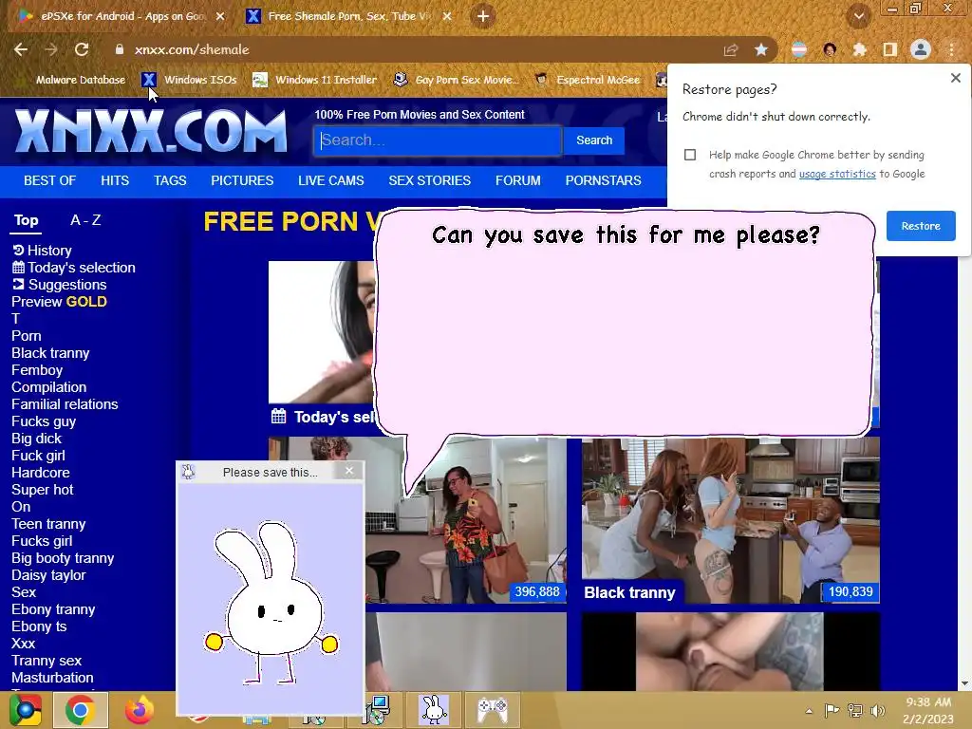Open the Chrome three-dot menu
The height and width of the screenshot is (729, 972).
[951, 49]
